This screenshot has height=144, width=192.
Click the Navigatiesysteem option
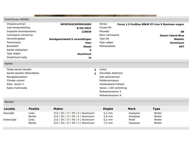[17, 77]
